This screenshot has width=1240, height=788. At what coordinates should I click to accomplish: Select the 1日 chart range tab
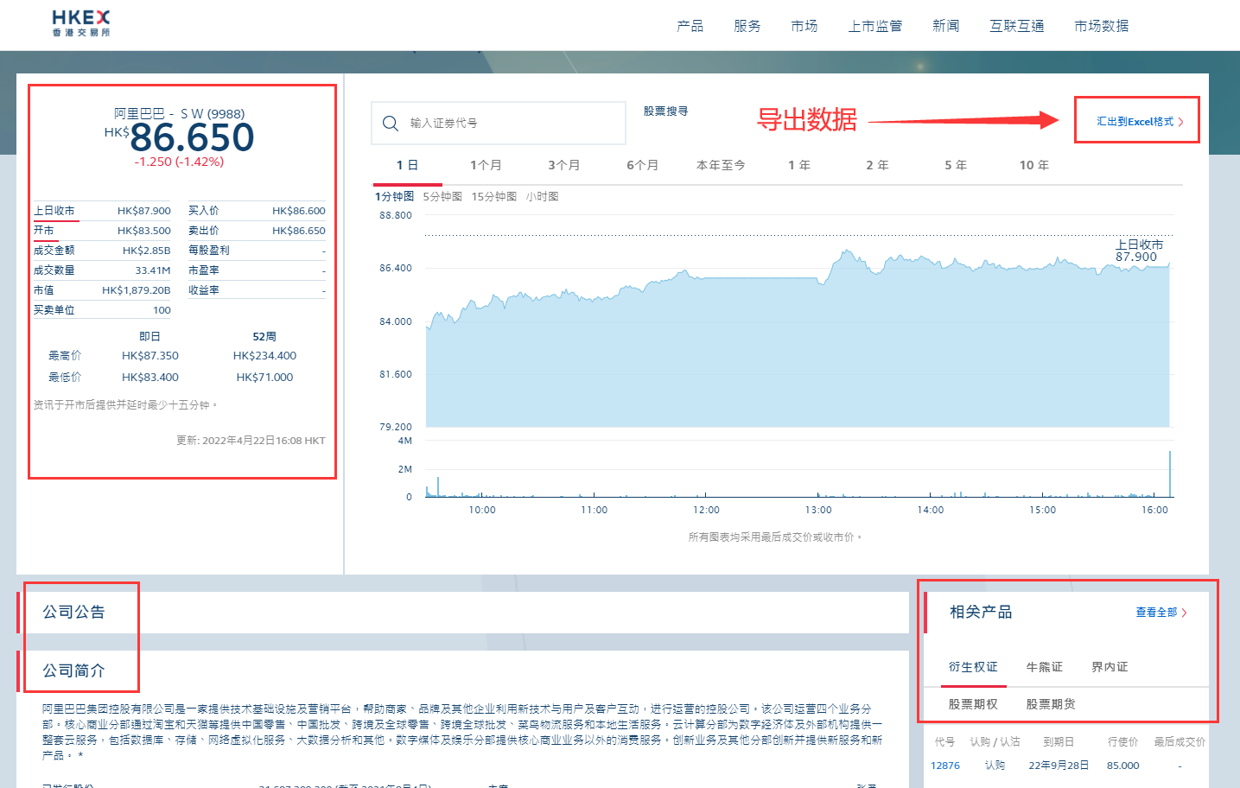pyautogui.click(x=407, y=165)
